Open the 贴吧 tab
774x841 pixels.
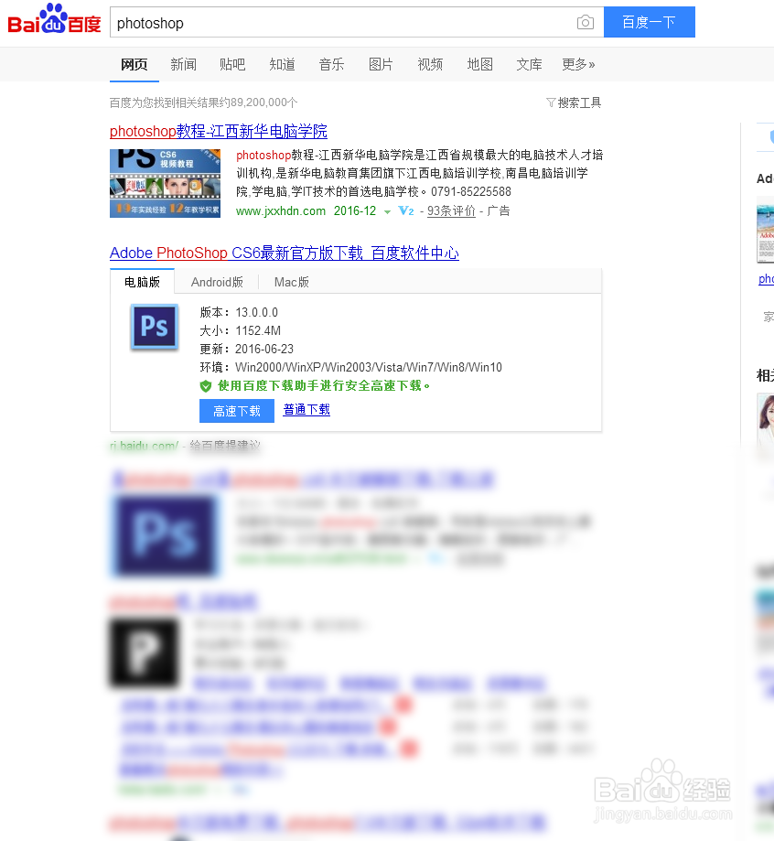(232, 65)
